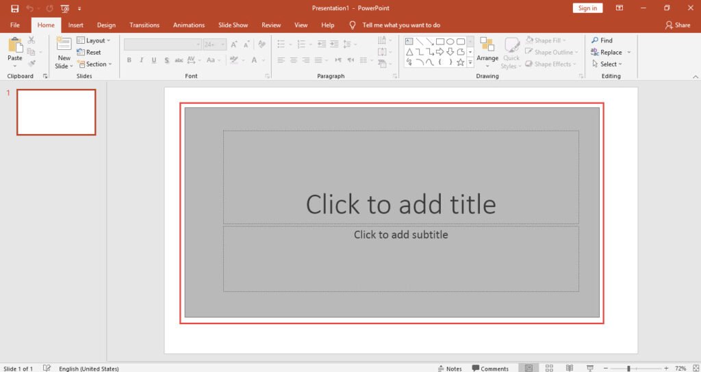Viewport: 701px width, 372px height.
Task: Click Tell me what you want to do
Action: pos(401,25)
